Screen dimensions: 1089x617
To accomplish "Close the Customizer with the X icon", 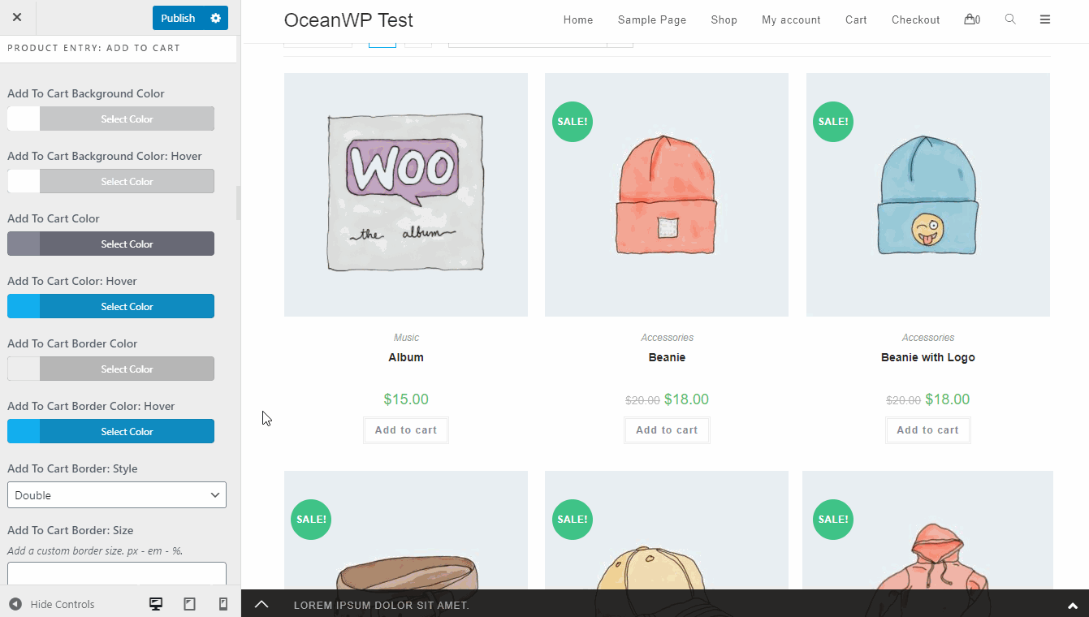I will pos(17,17).
